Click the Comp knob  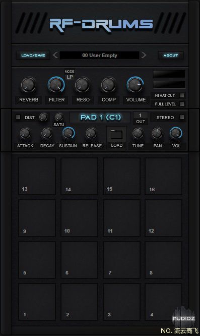click(108, 85)
